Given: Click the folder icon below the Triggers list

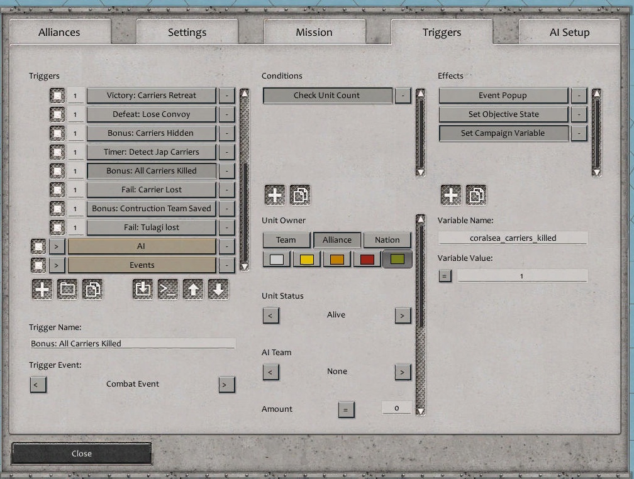Looking at the screenshot, I should tap(67, 289).
